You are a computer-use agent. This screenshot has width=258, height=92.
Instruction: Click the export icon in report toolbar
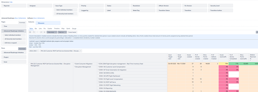tap(44, 32)
